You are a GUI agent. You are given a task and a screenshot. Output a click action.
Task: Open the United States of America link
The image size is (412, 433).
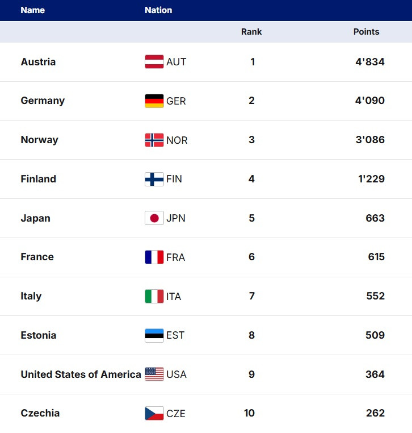[81, 374]
